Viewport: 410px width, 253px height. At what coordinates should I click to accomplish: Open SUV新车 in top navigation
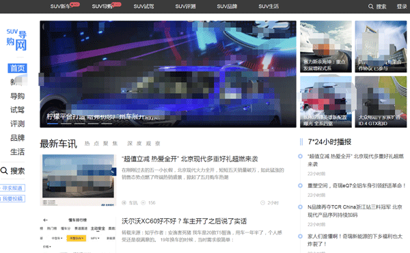coord(60,7)
